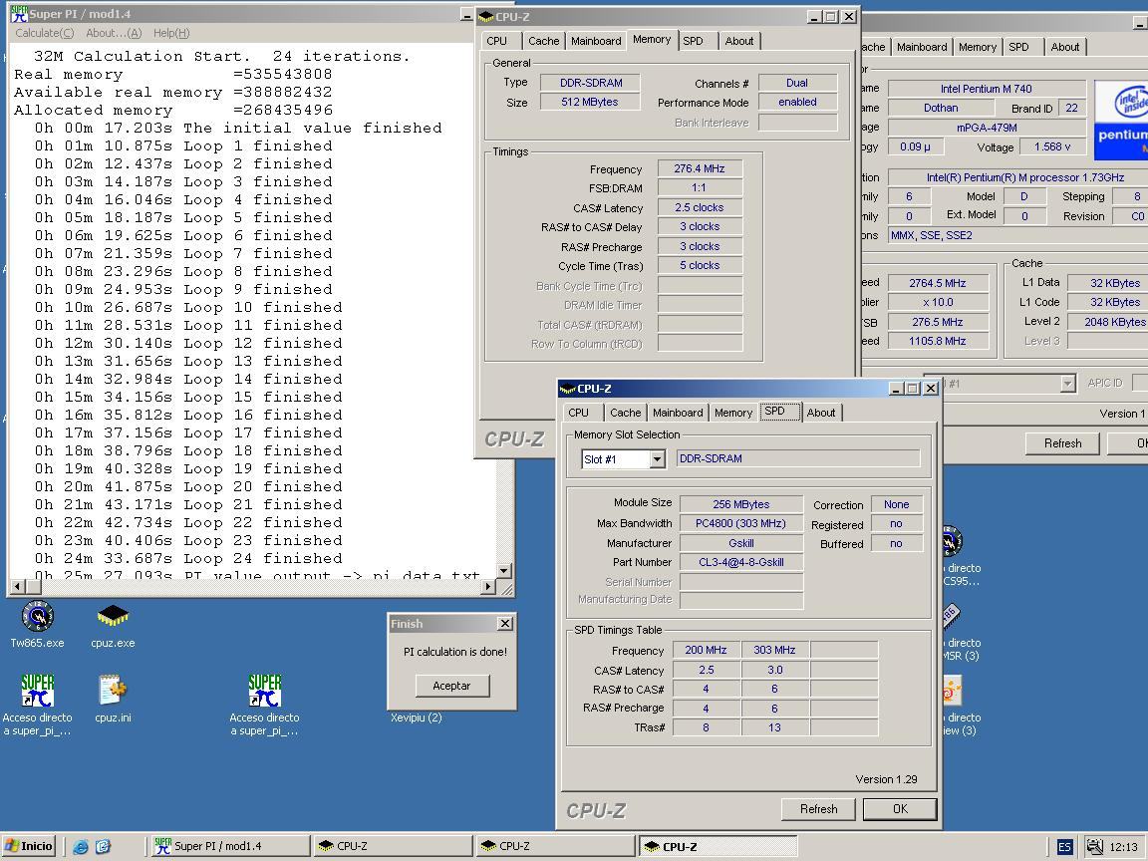Viewport: 1148px width, 861px height.
Task: Click Internet Explorer quick launch icon
Action: [x=81, y=847]
